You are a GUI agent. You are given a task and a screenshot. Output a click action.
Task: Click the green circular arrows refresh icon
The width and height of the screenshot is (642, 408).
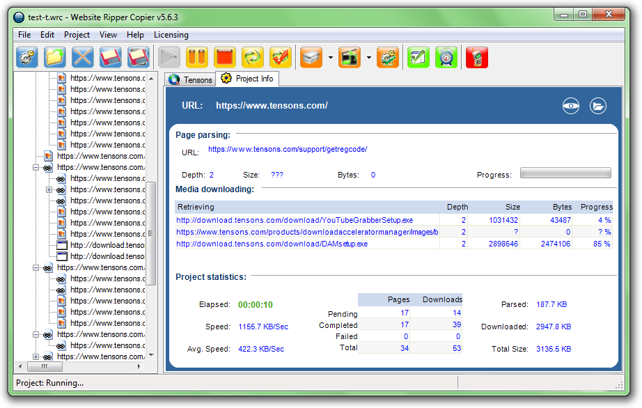[x=253, y=57]
